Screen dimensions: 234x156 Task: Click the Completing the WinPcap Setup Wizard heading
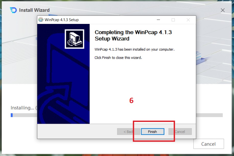pyautogui.click(x=133, y=35)
